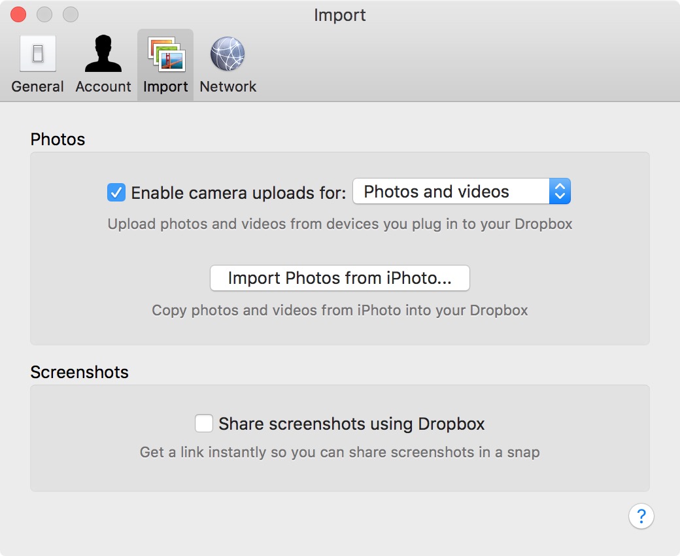Click Import Photos from iPhoto button
This screenshot has width=680, height=556.
[339, 278]
